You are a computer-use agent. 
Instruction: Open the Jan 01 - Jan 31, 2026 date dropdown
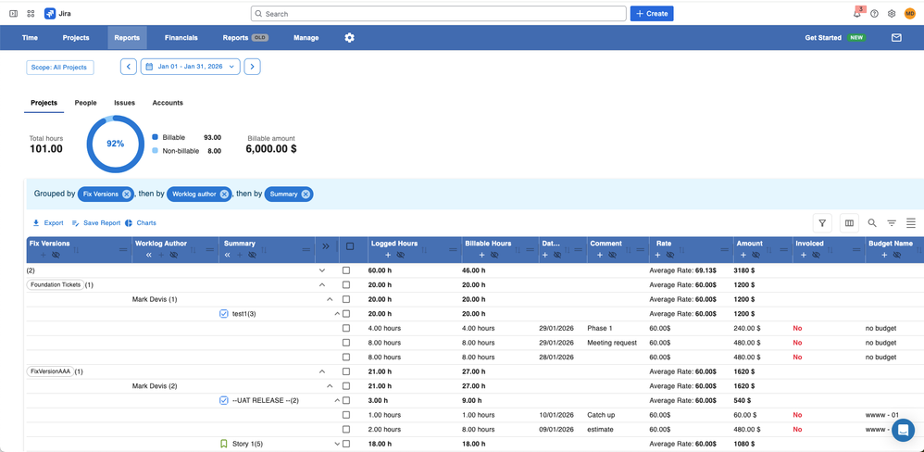[x=191, y=67]
